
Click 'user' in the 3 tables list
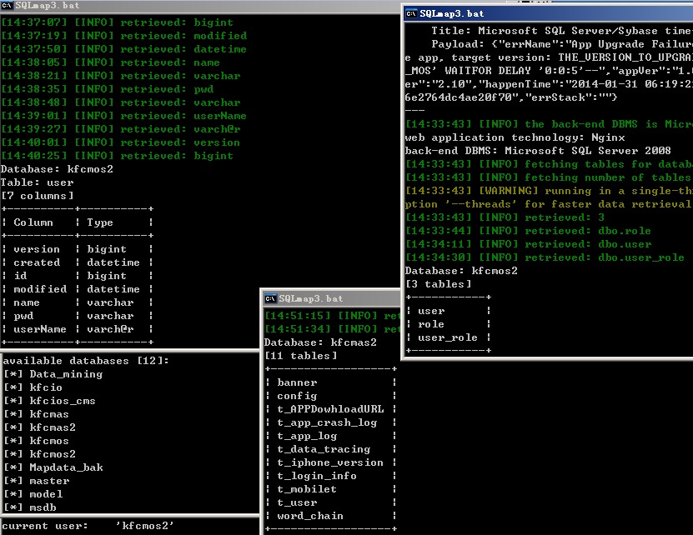click(431, 311)
